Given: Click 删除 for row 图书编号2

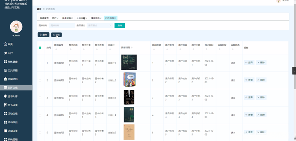Looking at the screenshot, I should tap(261, 80).
